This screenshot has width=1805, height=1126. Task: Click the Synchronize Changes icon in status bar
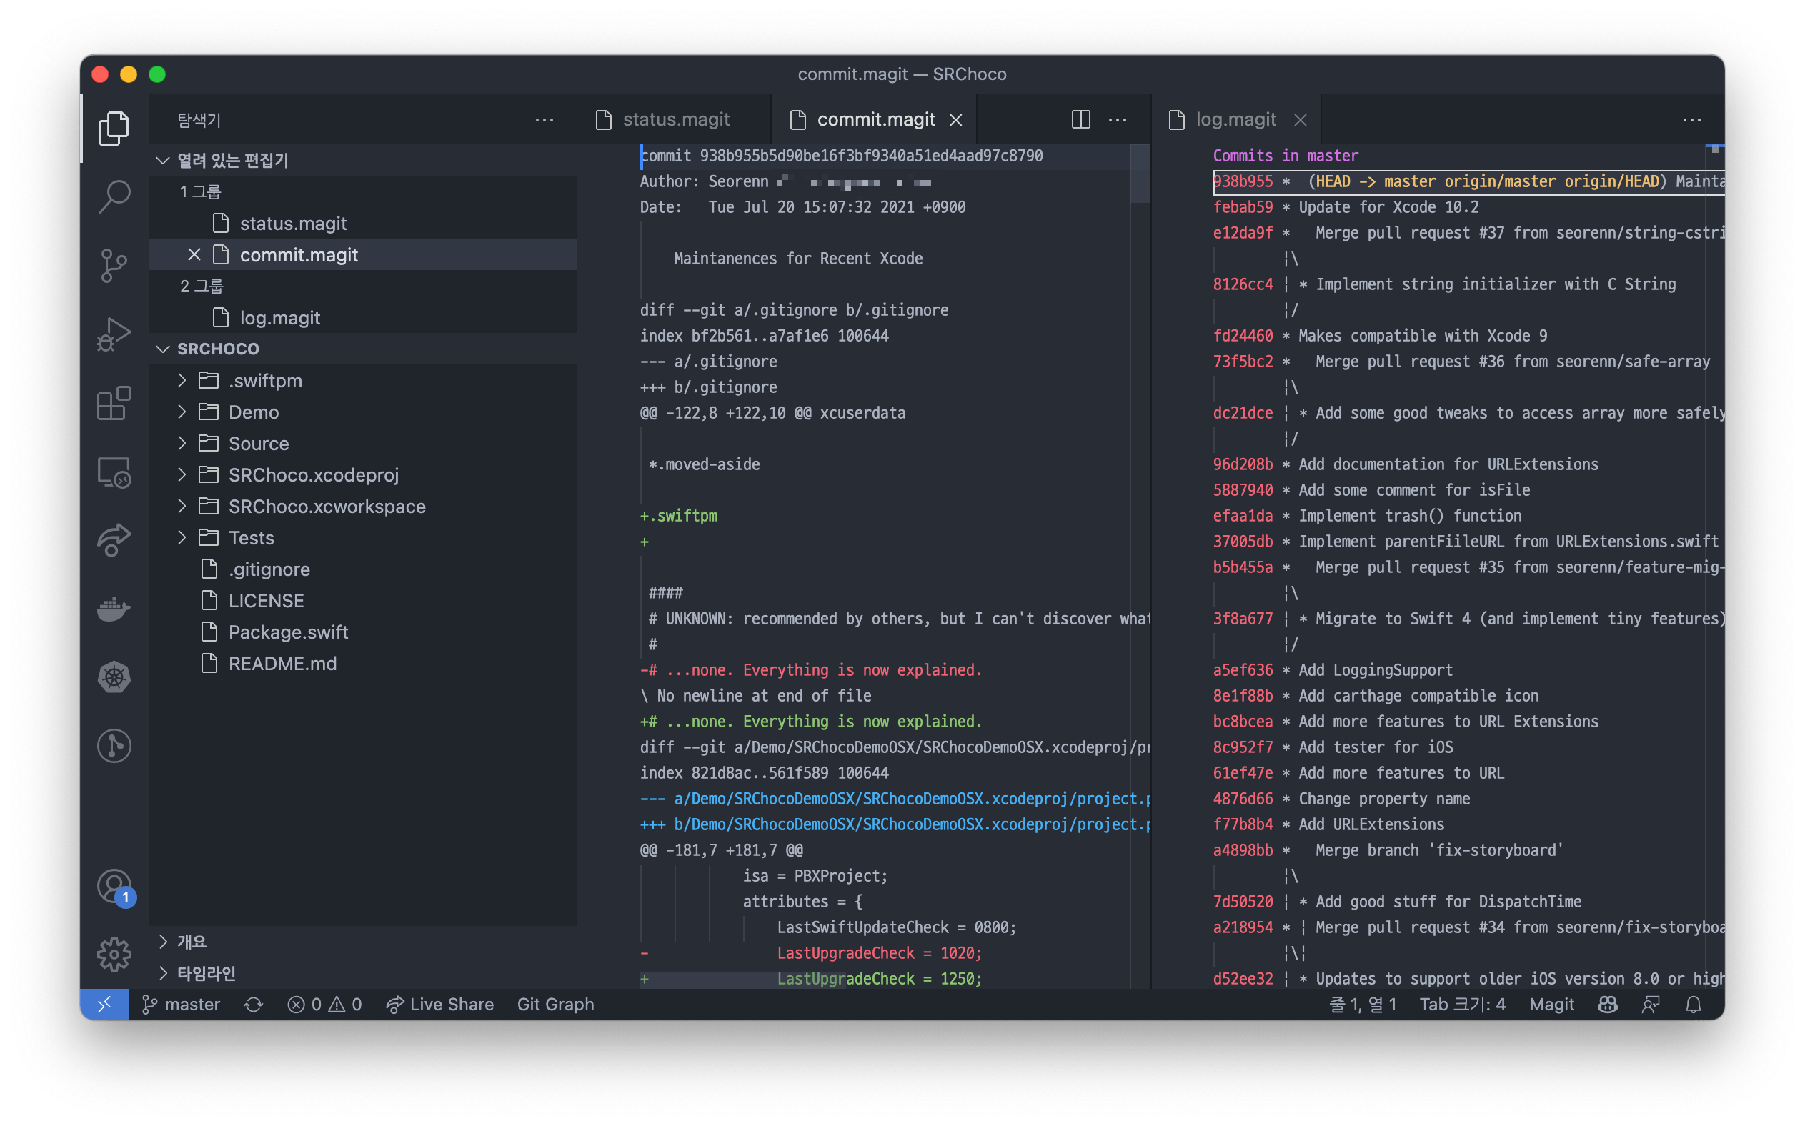(x=253, y=1005)
